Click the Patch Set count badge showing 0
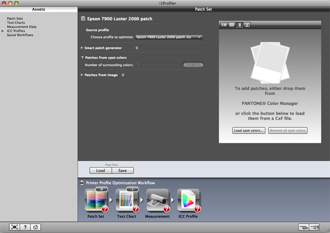Viewport: 330px width, 233px height. point(102,189)
